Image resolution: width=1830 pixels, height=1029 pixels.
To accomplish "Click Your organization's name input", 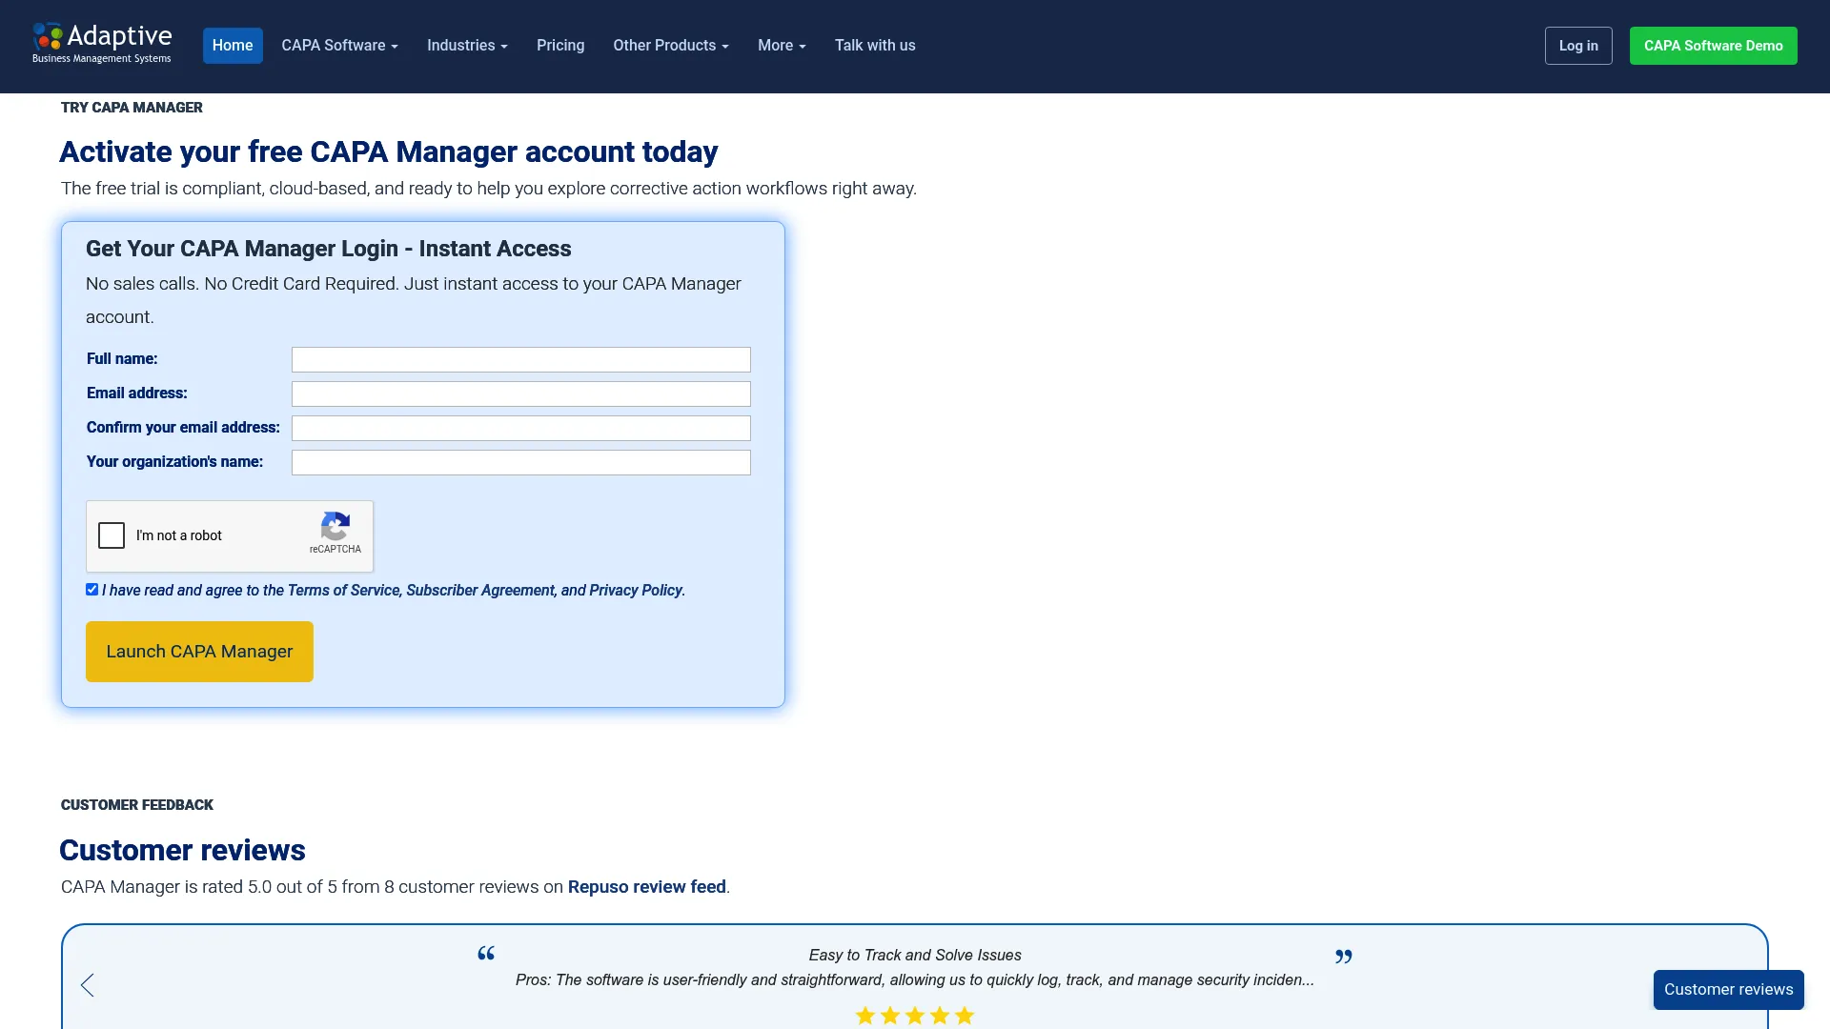I will point(521,462).
